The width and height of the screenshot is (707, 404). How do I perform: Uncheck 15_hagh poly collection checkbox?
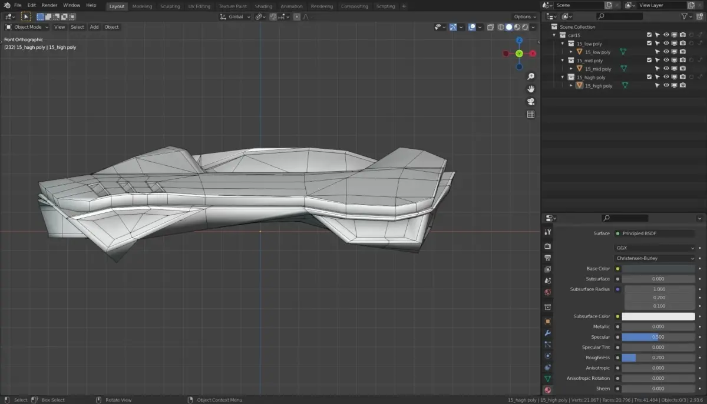click(x=649, y=77)
